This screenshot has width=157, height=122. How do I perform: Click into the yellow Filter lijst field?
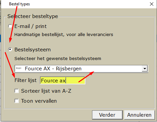click(x=63, y=80)
